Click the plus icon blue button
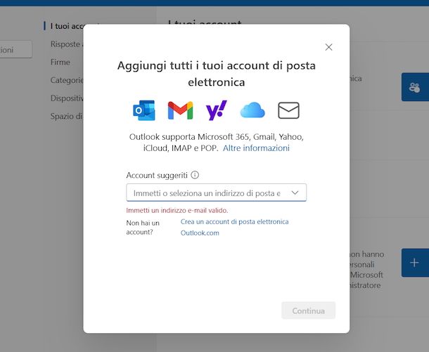This screenshot has height=352, width=429. tap(415, 263)
